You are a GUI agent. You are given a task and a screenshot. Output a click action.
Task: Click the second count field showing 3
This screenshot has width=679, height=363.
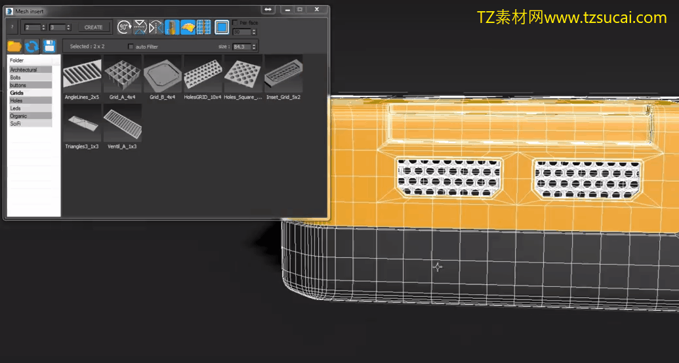point(58,28)
